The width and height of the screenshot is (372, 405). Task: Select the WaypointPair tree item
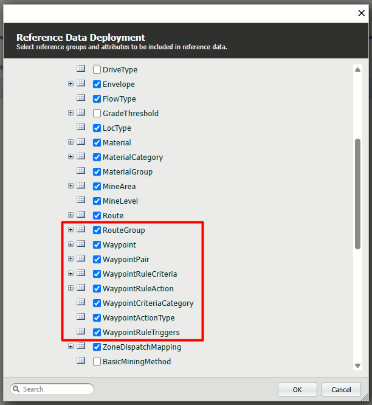(126, 260)
